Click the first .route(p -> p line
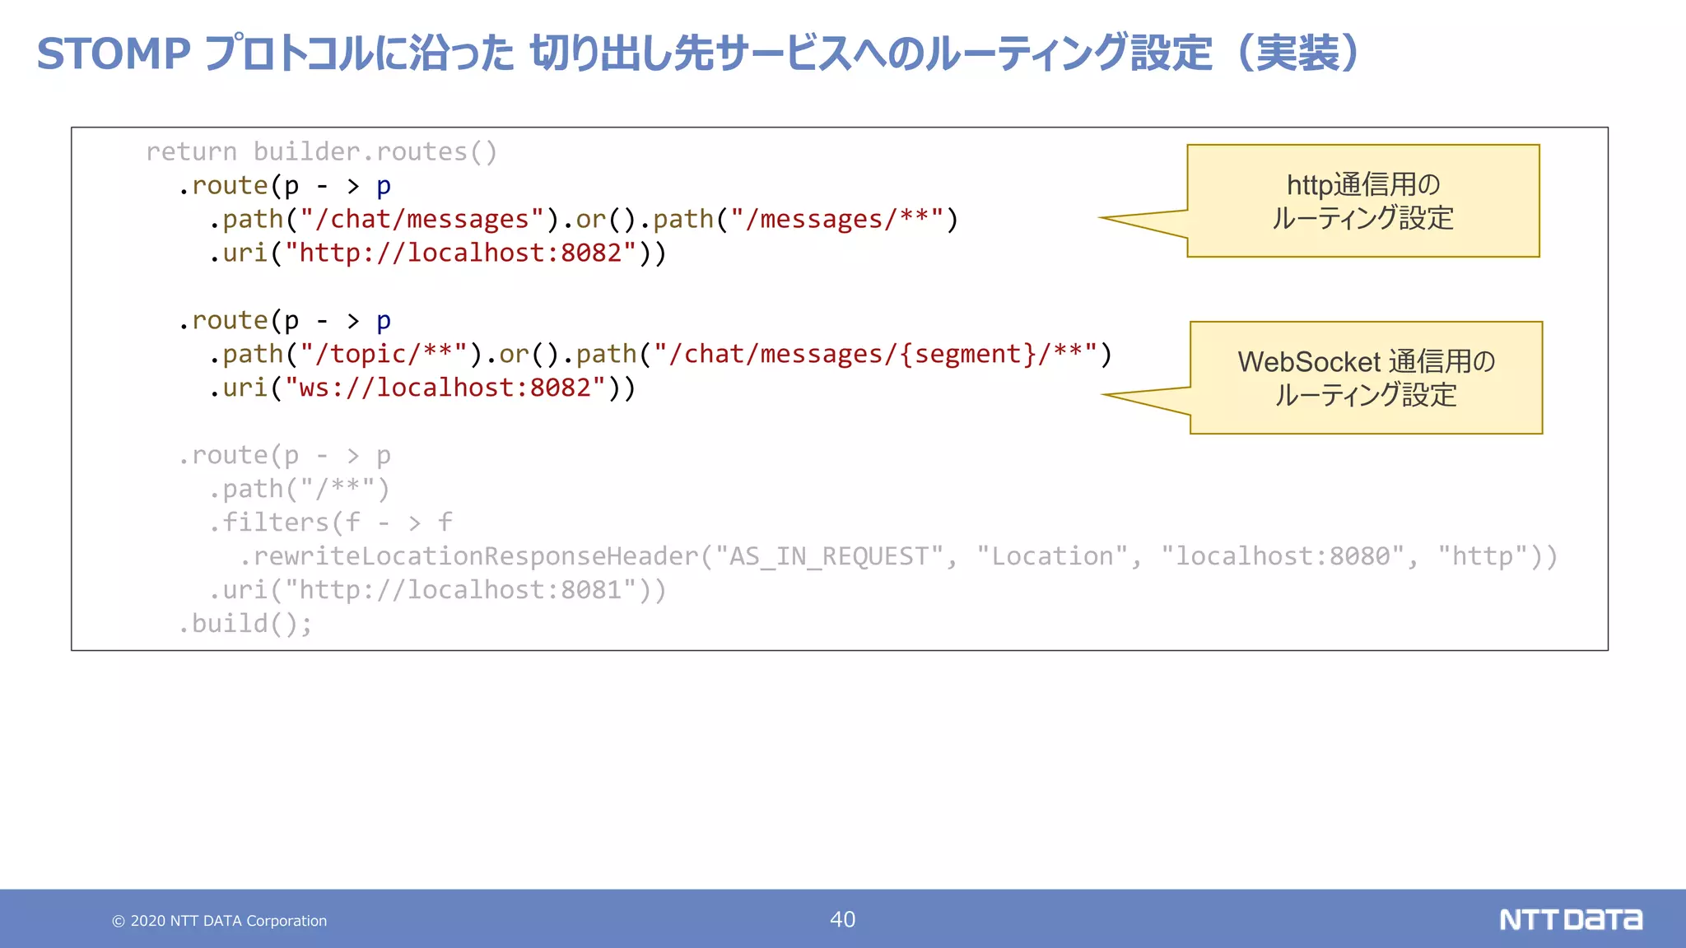Image resolution: width=1686 pixels, height=948 pixels. 283,185
